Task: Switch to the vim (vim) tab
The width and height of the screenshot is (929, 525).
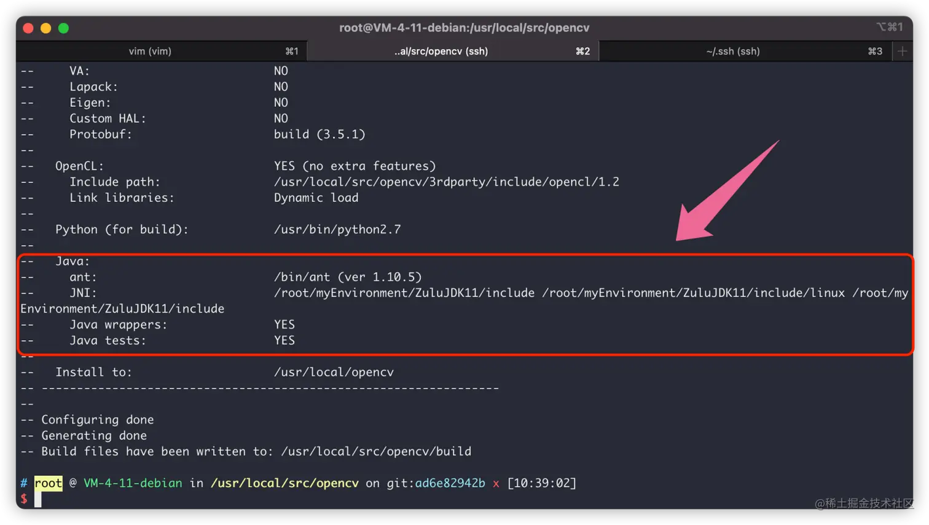Action: [162, 51]
